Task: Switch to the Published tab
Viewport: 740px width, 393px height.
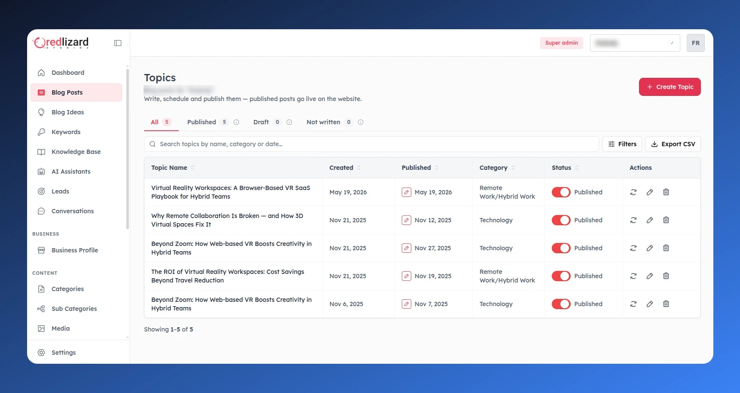Action: click(207, 122)
